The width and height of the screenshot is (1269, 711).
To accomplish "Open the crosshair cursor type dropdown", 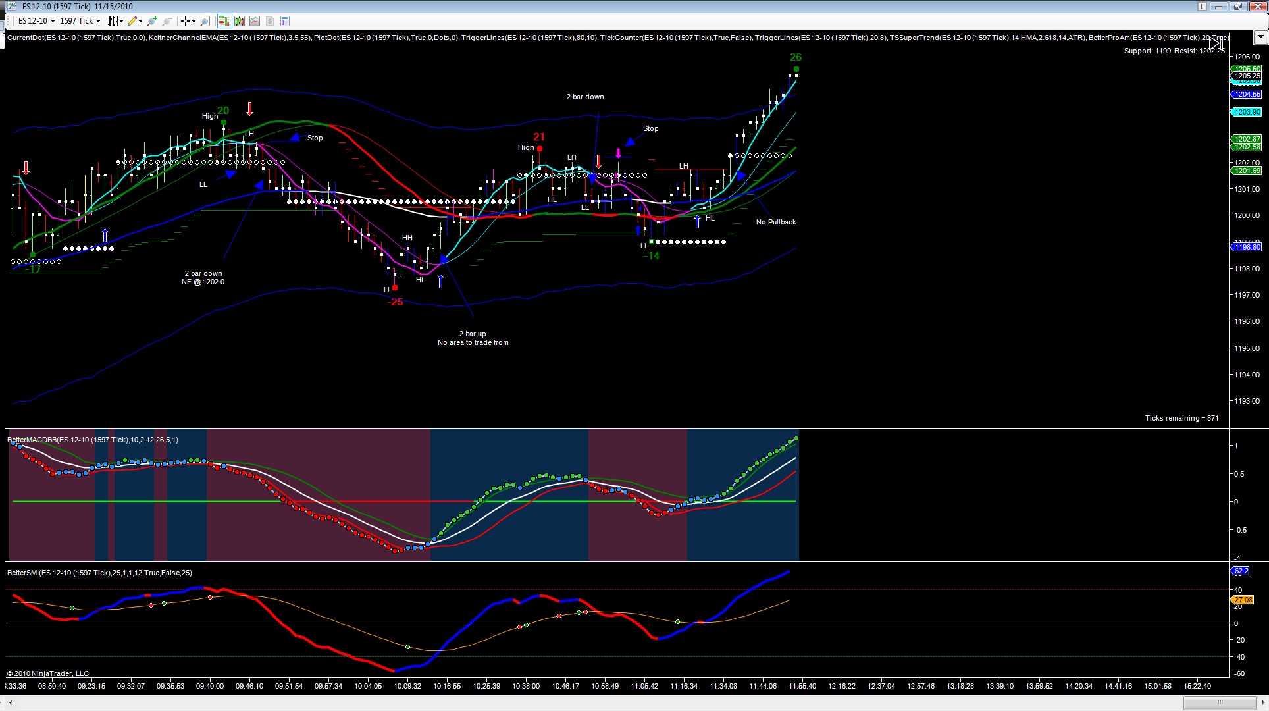I will pos(188,21).
